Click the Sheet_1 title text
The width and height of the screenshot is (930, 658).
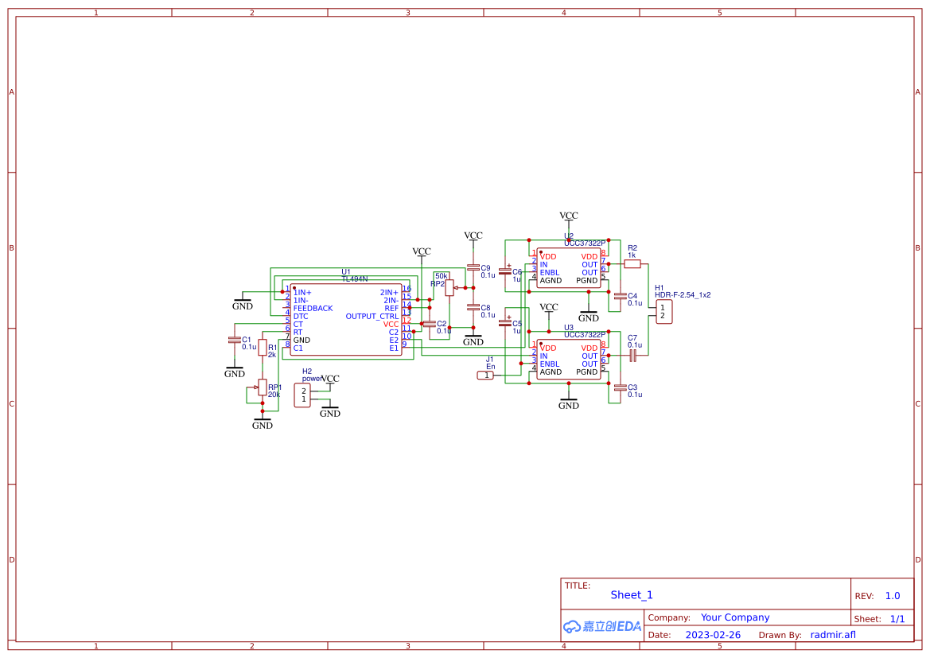(x=631, y=594)
